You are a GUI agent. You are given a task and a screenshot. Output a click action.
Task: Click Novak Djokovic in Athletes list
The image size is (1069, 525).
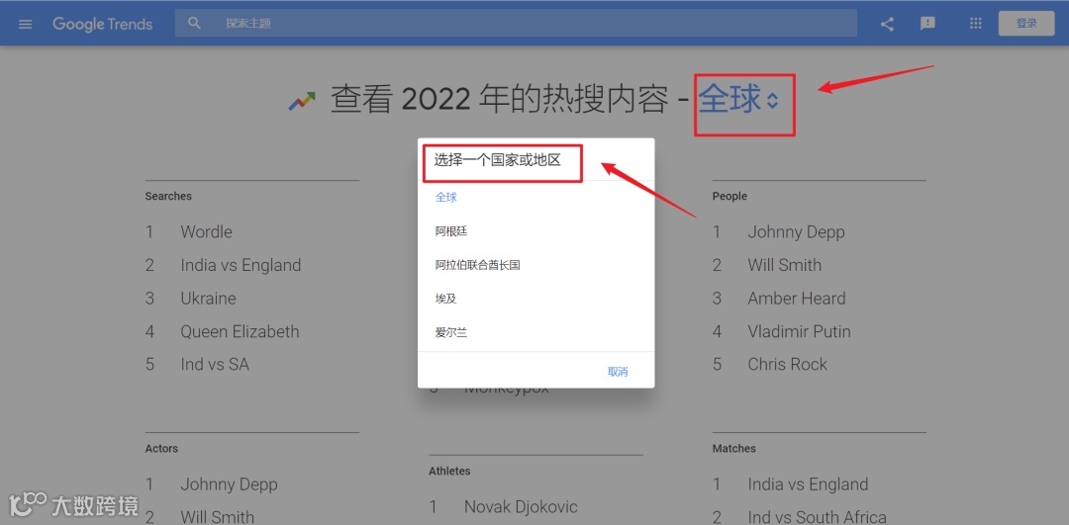click(521, 506)
